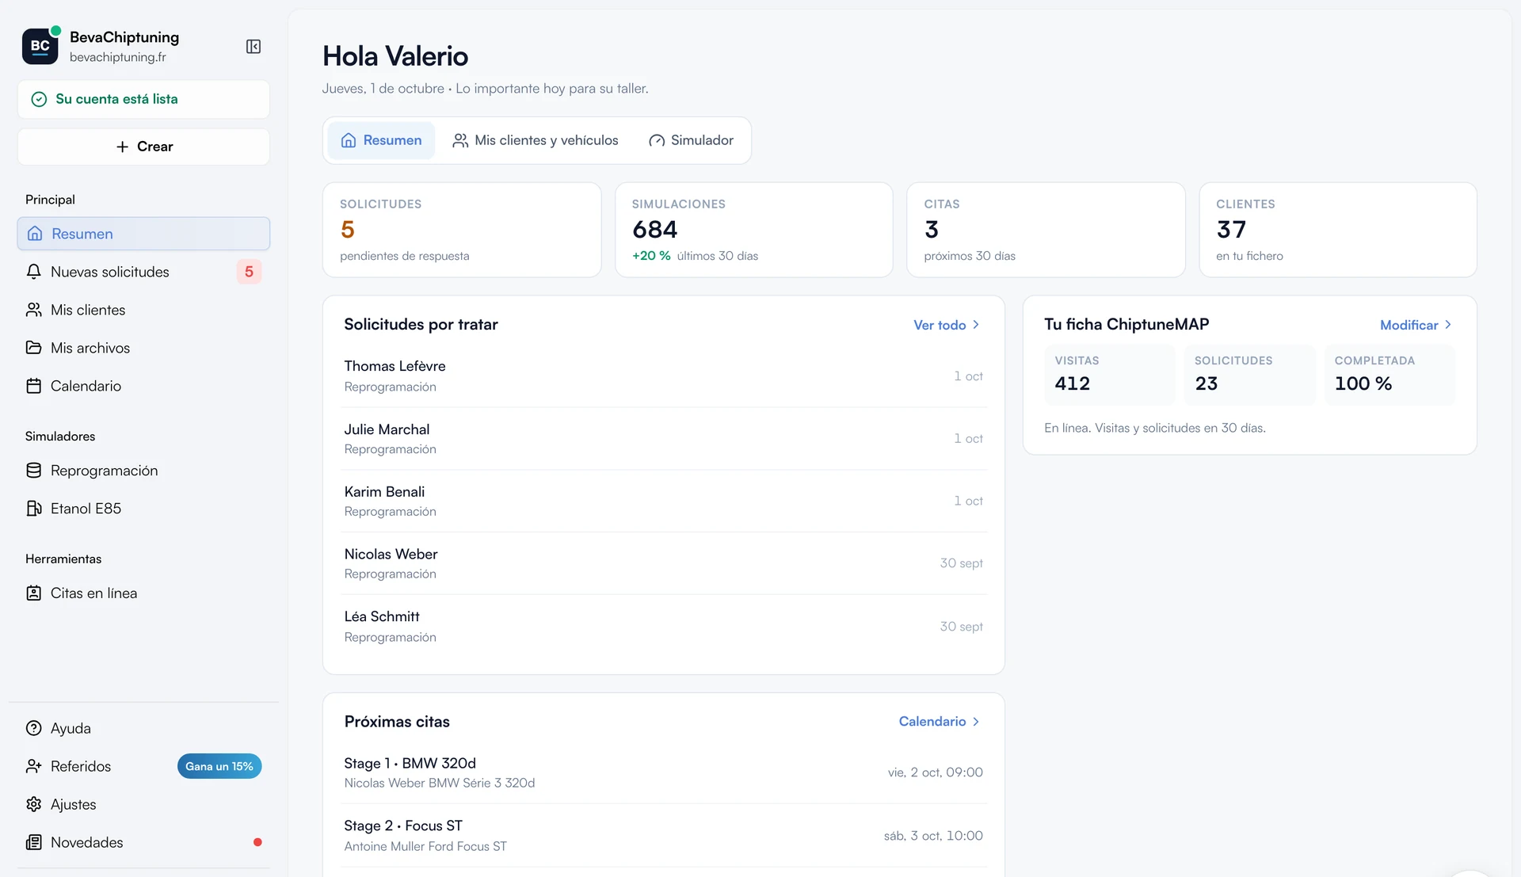This screenshot has width=1521, height=877.
Task: Open Léa Schmitt's request
Action: click(x=663, y=627)
